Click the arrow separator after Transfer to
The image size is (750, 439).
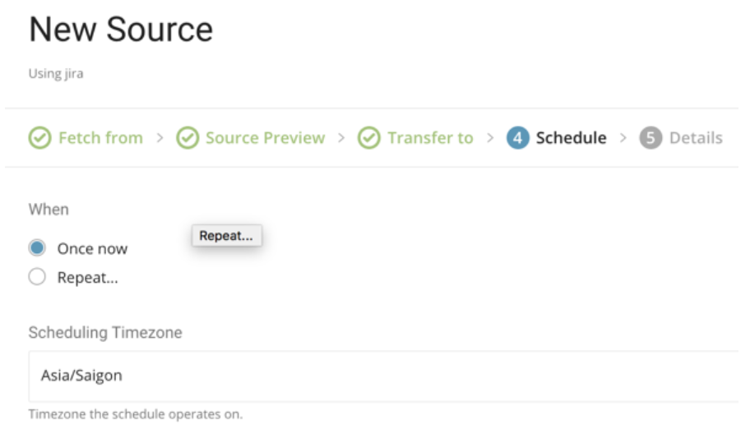coord(490,137)
